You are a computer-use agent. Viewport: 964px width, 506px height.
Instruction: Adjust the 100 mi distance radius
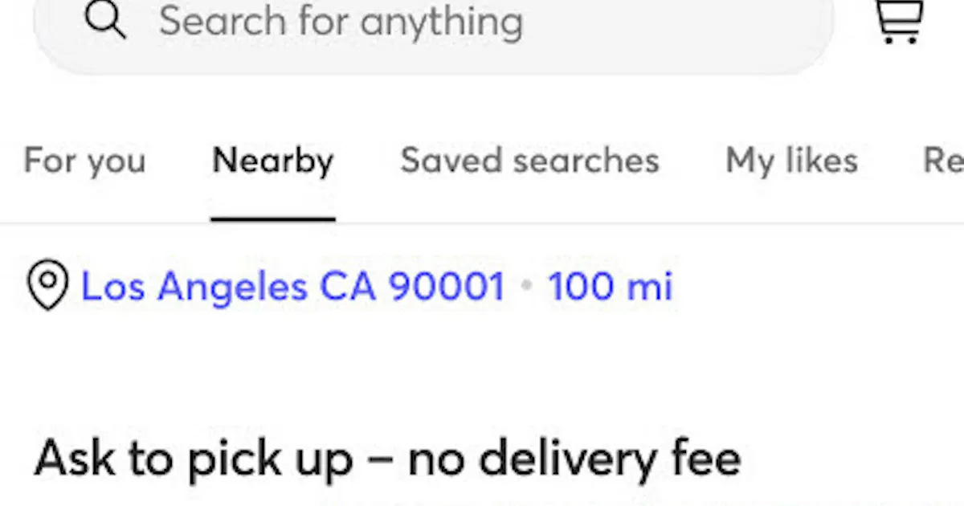tap(610, 286)
